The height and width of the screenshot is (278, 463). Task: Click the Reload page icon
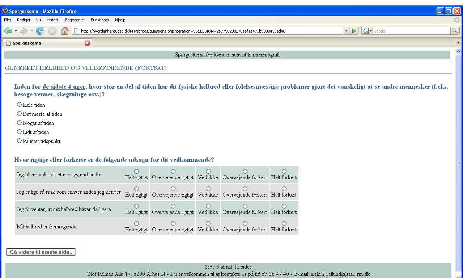click(40, 31)
